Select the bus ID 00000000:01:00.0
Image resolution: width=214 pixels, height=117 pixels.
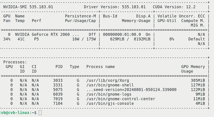coord(122,35)
